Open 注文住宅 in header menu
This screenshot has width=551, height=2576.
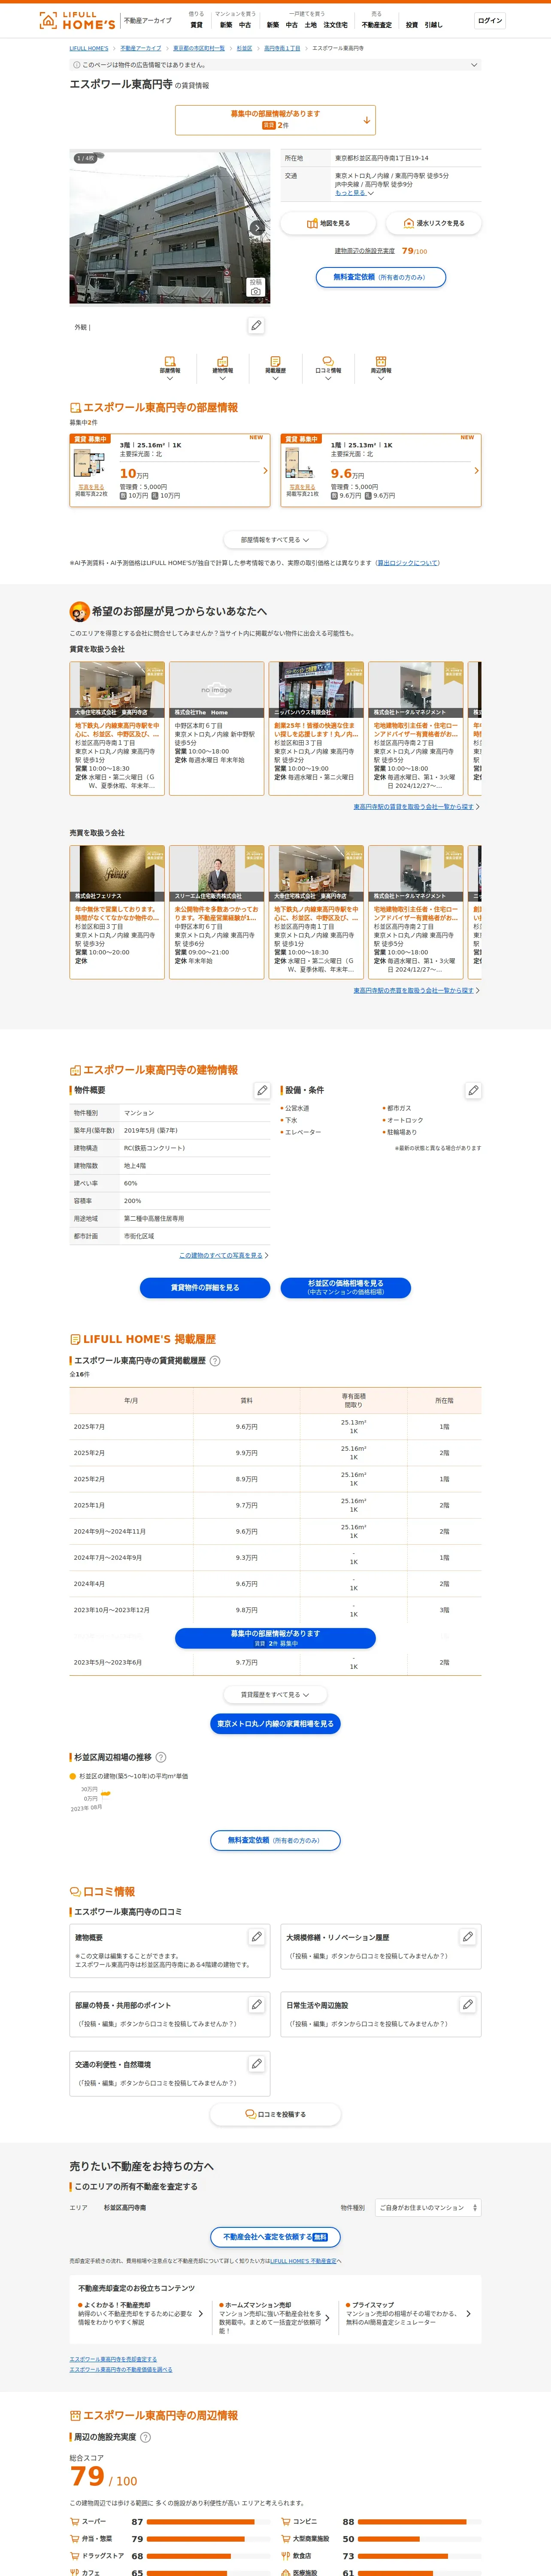click(x=336, y=25)
